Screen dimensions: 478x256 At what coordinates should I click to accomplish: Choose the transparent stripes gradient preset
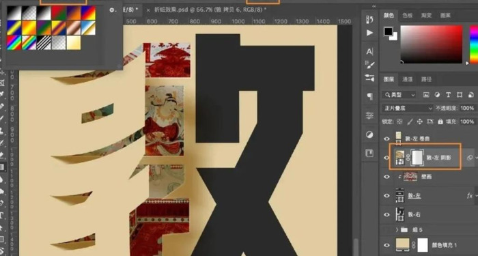(43, 42)
